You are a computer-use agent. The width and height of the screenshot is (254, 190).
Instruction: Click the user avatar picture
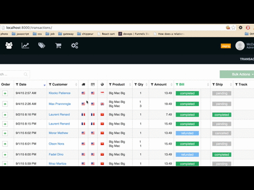240,46
